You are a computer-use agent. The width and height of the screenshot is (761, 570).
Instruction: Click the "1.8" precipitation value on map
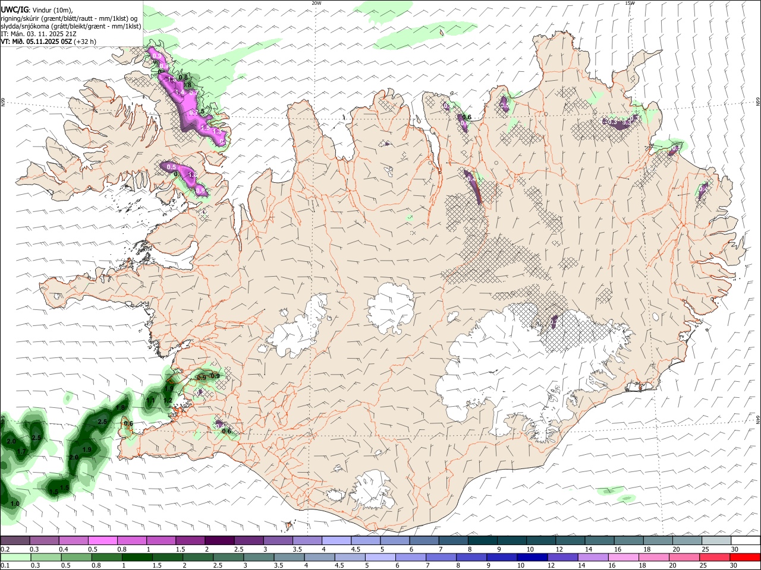click(x=120, y=408)
